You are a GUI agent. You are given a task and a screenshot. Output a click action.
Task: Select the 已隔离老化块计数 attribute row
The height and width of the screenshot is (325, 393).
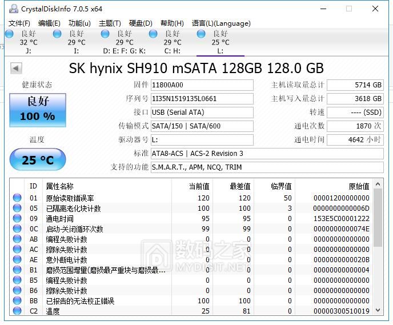(x=191, y=208)
